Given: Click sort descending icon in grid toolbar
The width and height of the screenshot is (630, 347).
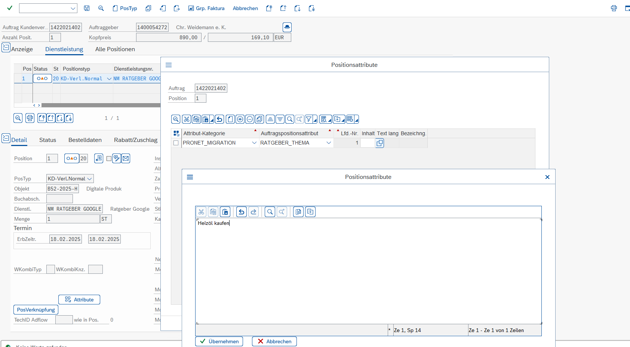Looking at the screenshot, I should click(280, 119).
